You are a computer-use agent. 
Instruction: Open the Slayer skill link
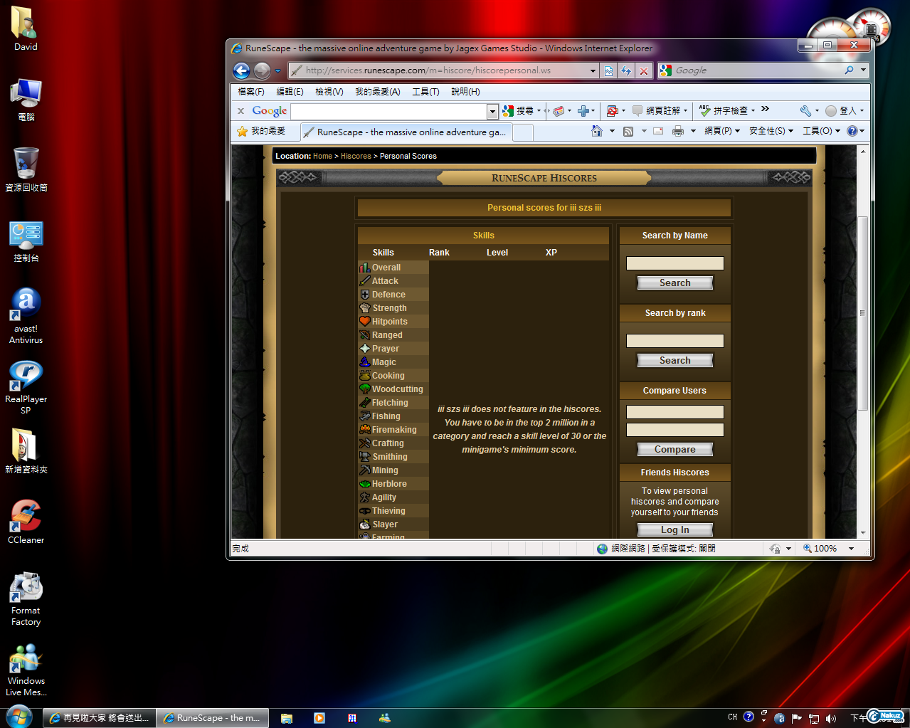click(385, 524)
